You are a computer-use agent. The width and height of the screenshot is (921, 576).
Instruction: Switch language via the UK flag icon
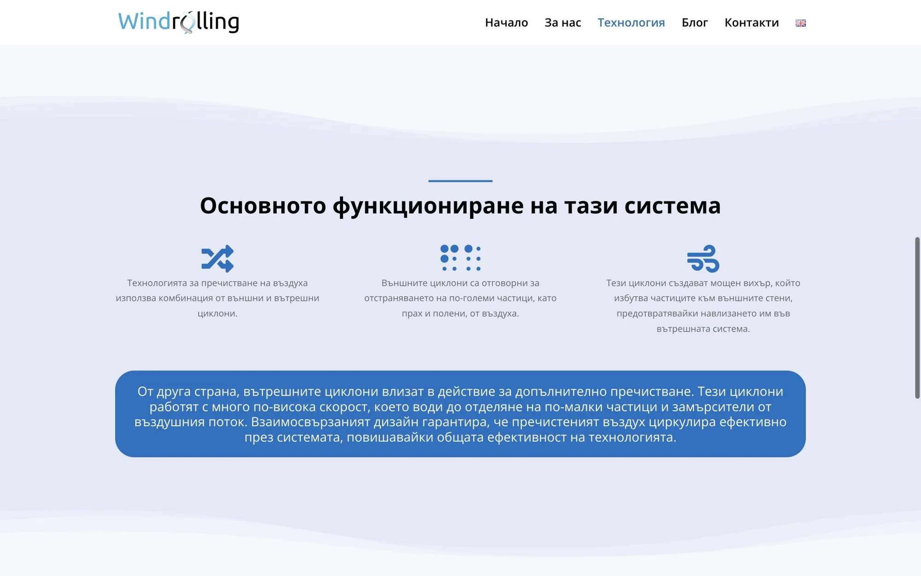point(800,23)
